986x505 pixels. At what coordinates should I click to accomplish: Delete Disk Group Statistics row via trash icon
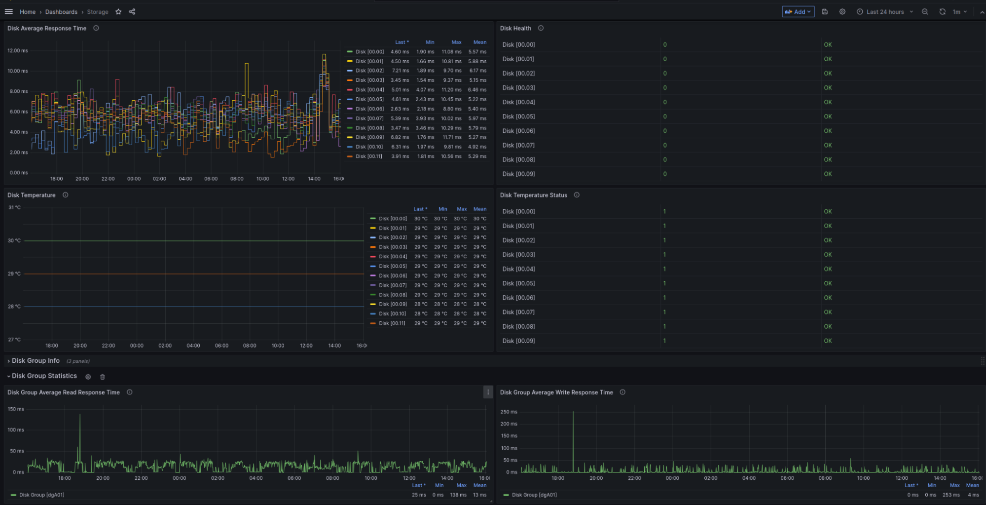click(103, 377)
